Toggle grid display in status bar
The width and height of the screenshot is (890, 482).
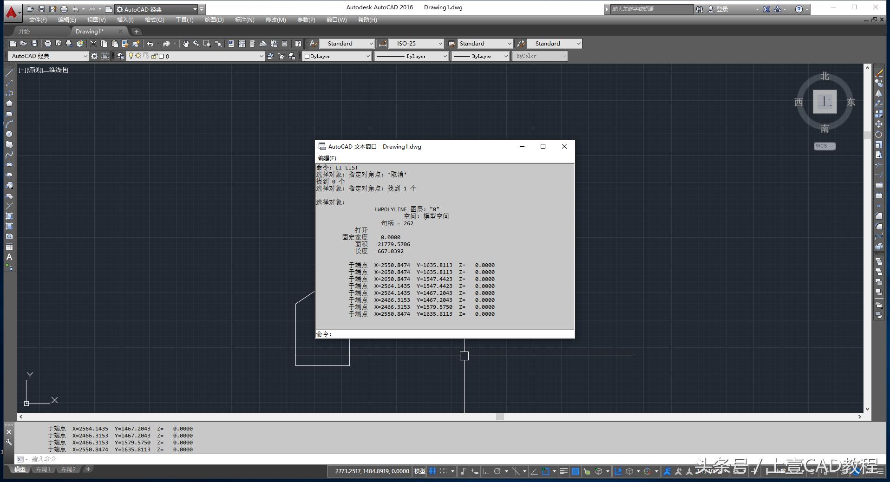[432, 471]
